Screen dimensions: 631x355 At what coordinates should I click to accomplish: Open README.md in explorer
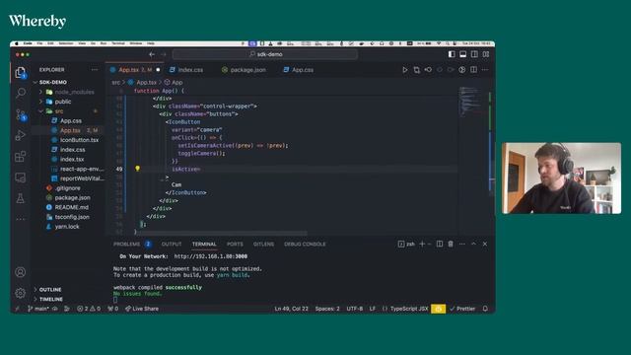[x=72, y=207]
